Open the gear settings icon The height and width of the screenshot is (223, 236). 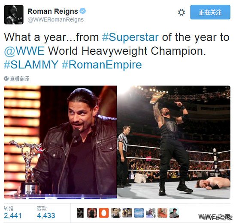tap(182, 12)
